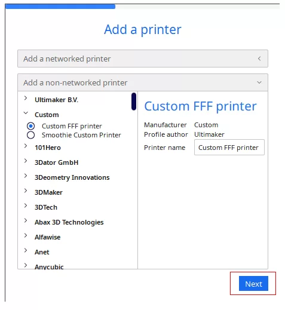Expand Abax 3D Technologies arrow
Viewport: 285px width, 310px height.
[26, 220]
